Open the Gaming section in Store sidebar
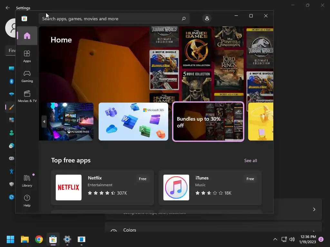The image size is (330, 247). point(27,76)
